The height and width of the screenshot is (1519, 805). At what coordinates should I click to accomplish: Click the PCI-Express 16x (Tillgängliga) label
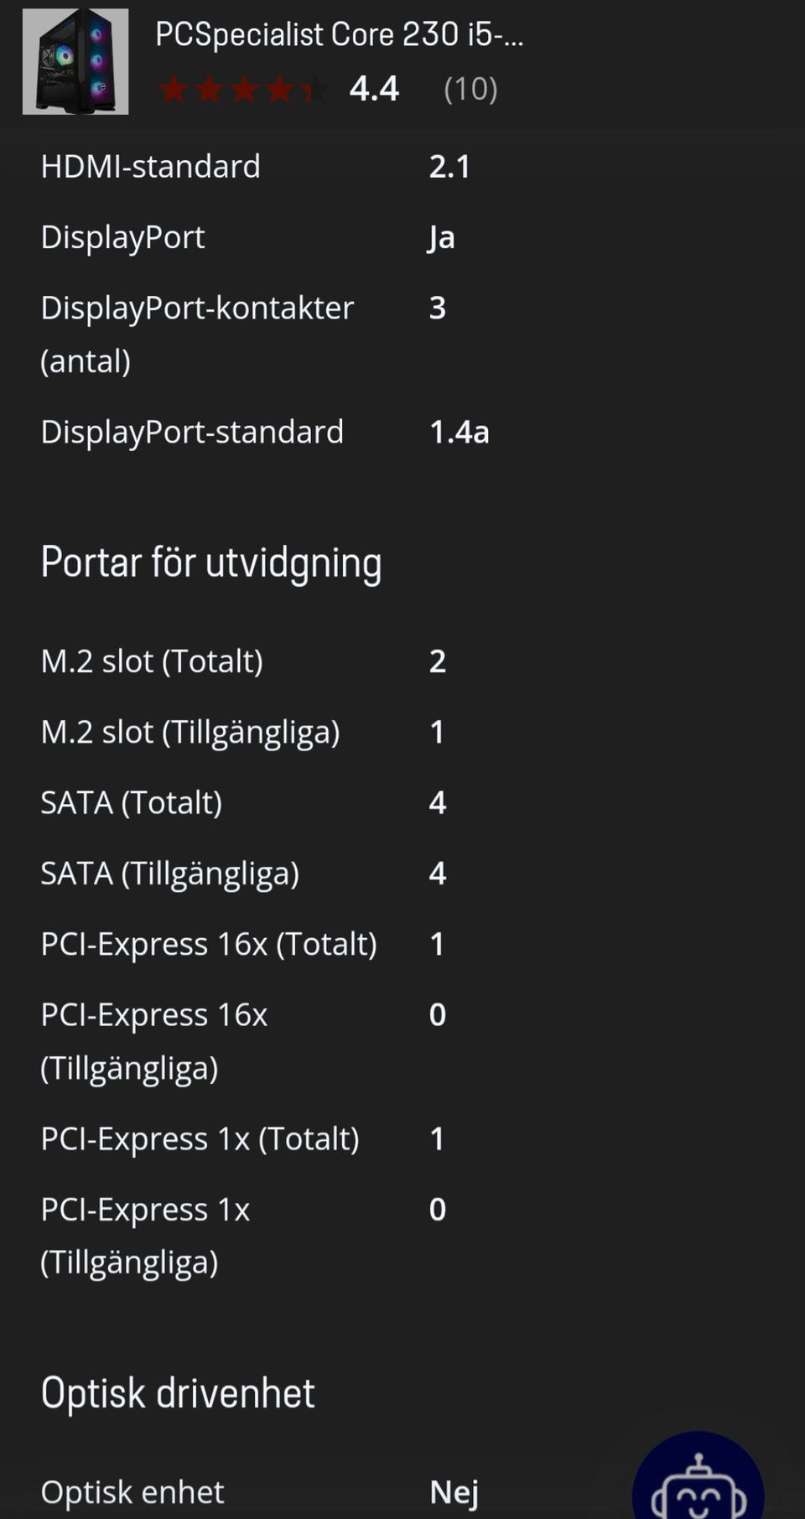coord(154,1040)
